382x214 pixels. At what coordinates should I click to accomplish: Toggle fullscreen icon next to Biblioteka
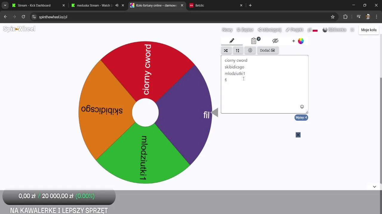[x=352, y=30]
